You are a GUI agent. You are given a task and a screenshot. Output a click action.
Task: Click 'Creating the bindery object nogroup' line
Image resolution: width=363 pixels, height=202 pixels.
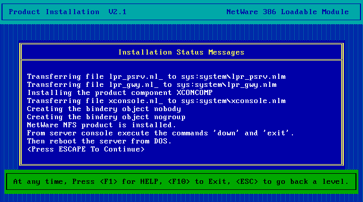(106, 117)
